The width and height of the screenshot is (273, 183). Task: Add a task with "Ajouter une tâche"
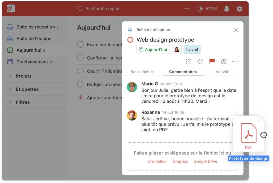tap(102, 98)
